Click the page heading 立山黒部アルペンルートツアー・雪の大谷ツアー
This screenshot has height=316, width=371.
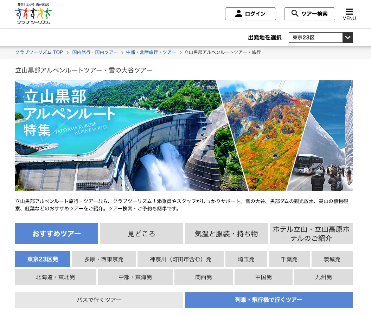point(84,70)
